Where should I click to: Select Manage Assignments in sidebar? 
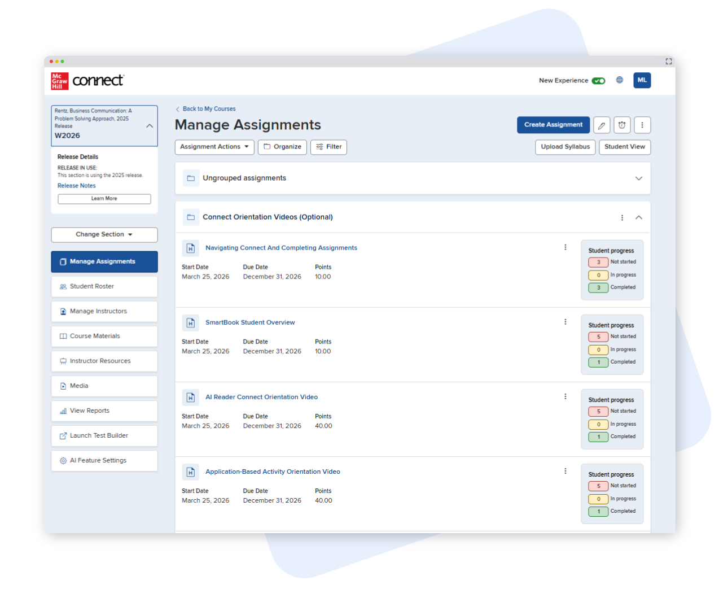pyautogui.click(x=104, y=261)
